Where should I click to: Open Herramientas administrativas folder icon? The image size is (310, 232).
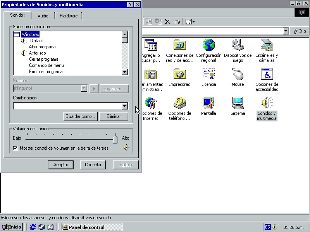pos(151,74)
